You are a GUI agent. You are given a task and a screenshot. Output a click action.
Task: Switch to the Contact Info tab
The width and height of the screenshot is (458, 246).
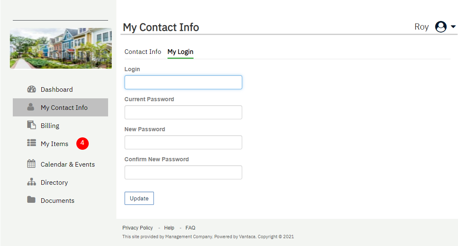(x=143, y=52)
